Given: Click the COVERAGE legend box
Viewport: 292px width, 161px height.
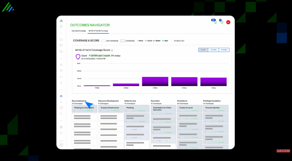Looking at the screenshot, I should [x=123, y=41].
